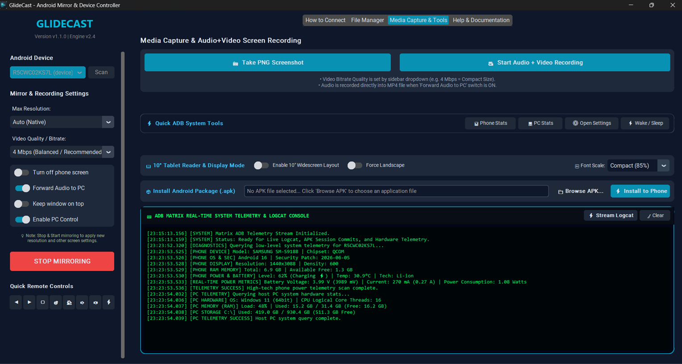Image resolution: width=682 pixels, height=364 pixels.
Task: Click Take PNG Screenshot button
Action: tap(268, 62)
